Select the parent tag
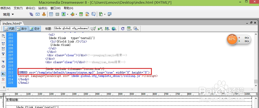Screen dimensions: 259x108 pos(3,61)
